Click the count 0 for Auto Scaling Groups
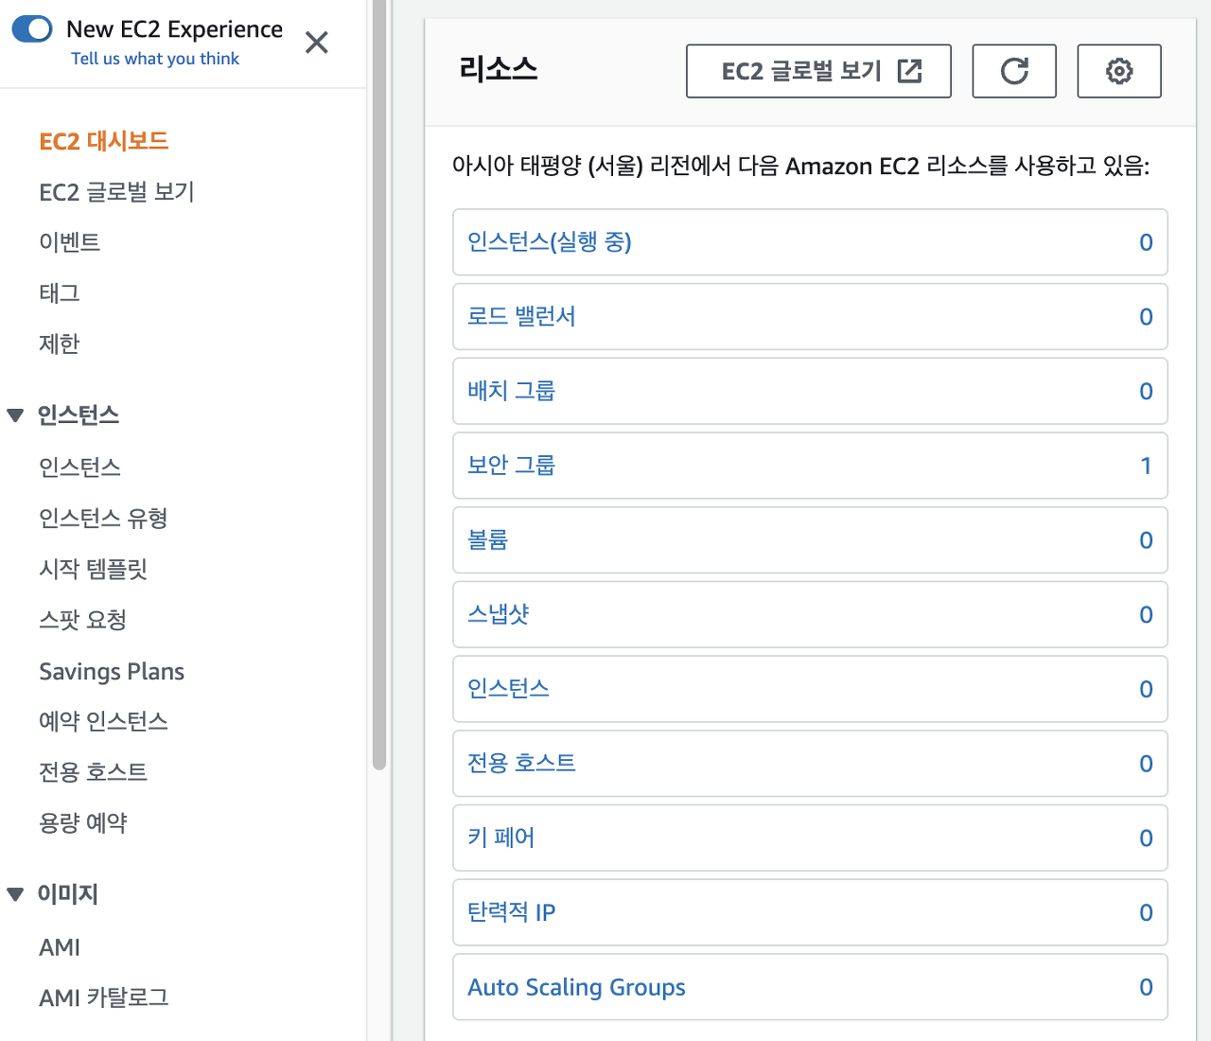 (x=1146, y=987)
